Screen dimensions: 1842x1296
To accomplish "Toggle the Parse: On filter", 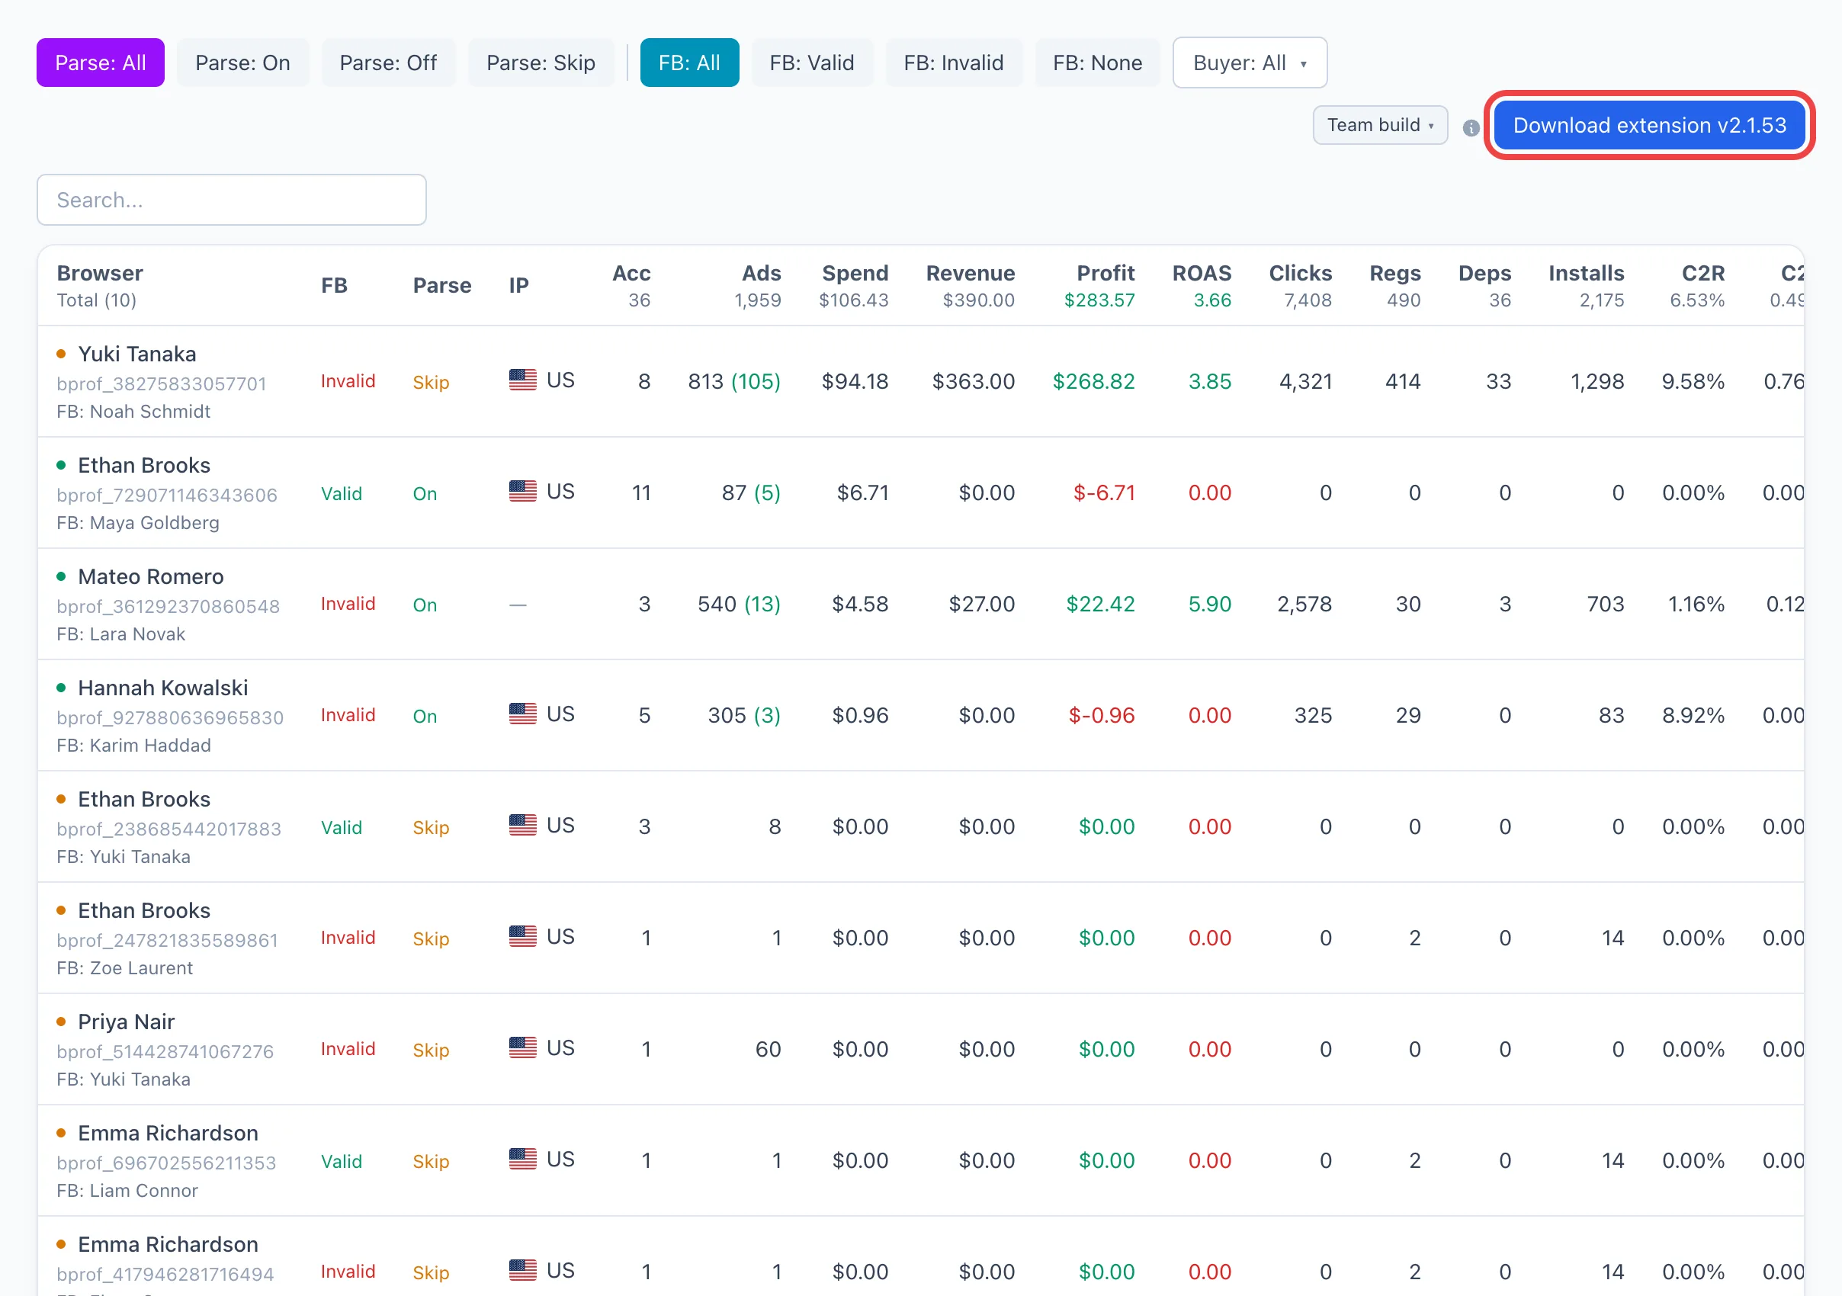I will (242, 63).
